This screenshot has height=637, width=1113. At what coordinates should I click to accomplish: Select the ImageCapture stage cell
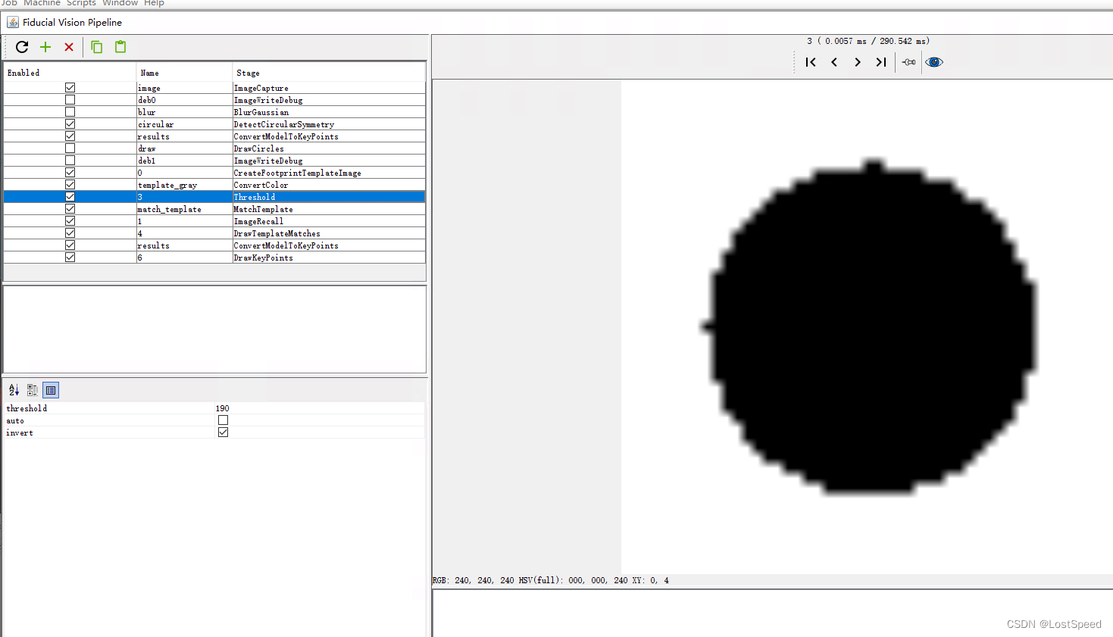pyautogui.click(x=329, y=88)
